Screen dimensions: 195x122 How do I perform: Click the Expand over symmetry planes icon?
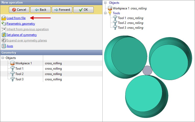point(4,40)
